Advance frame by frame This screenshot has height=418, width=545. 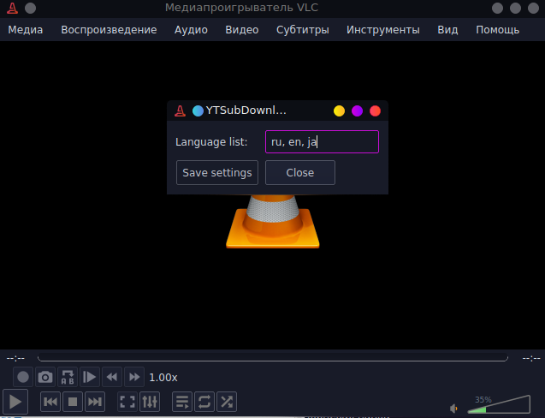[x=90, y=377]
